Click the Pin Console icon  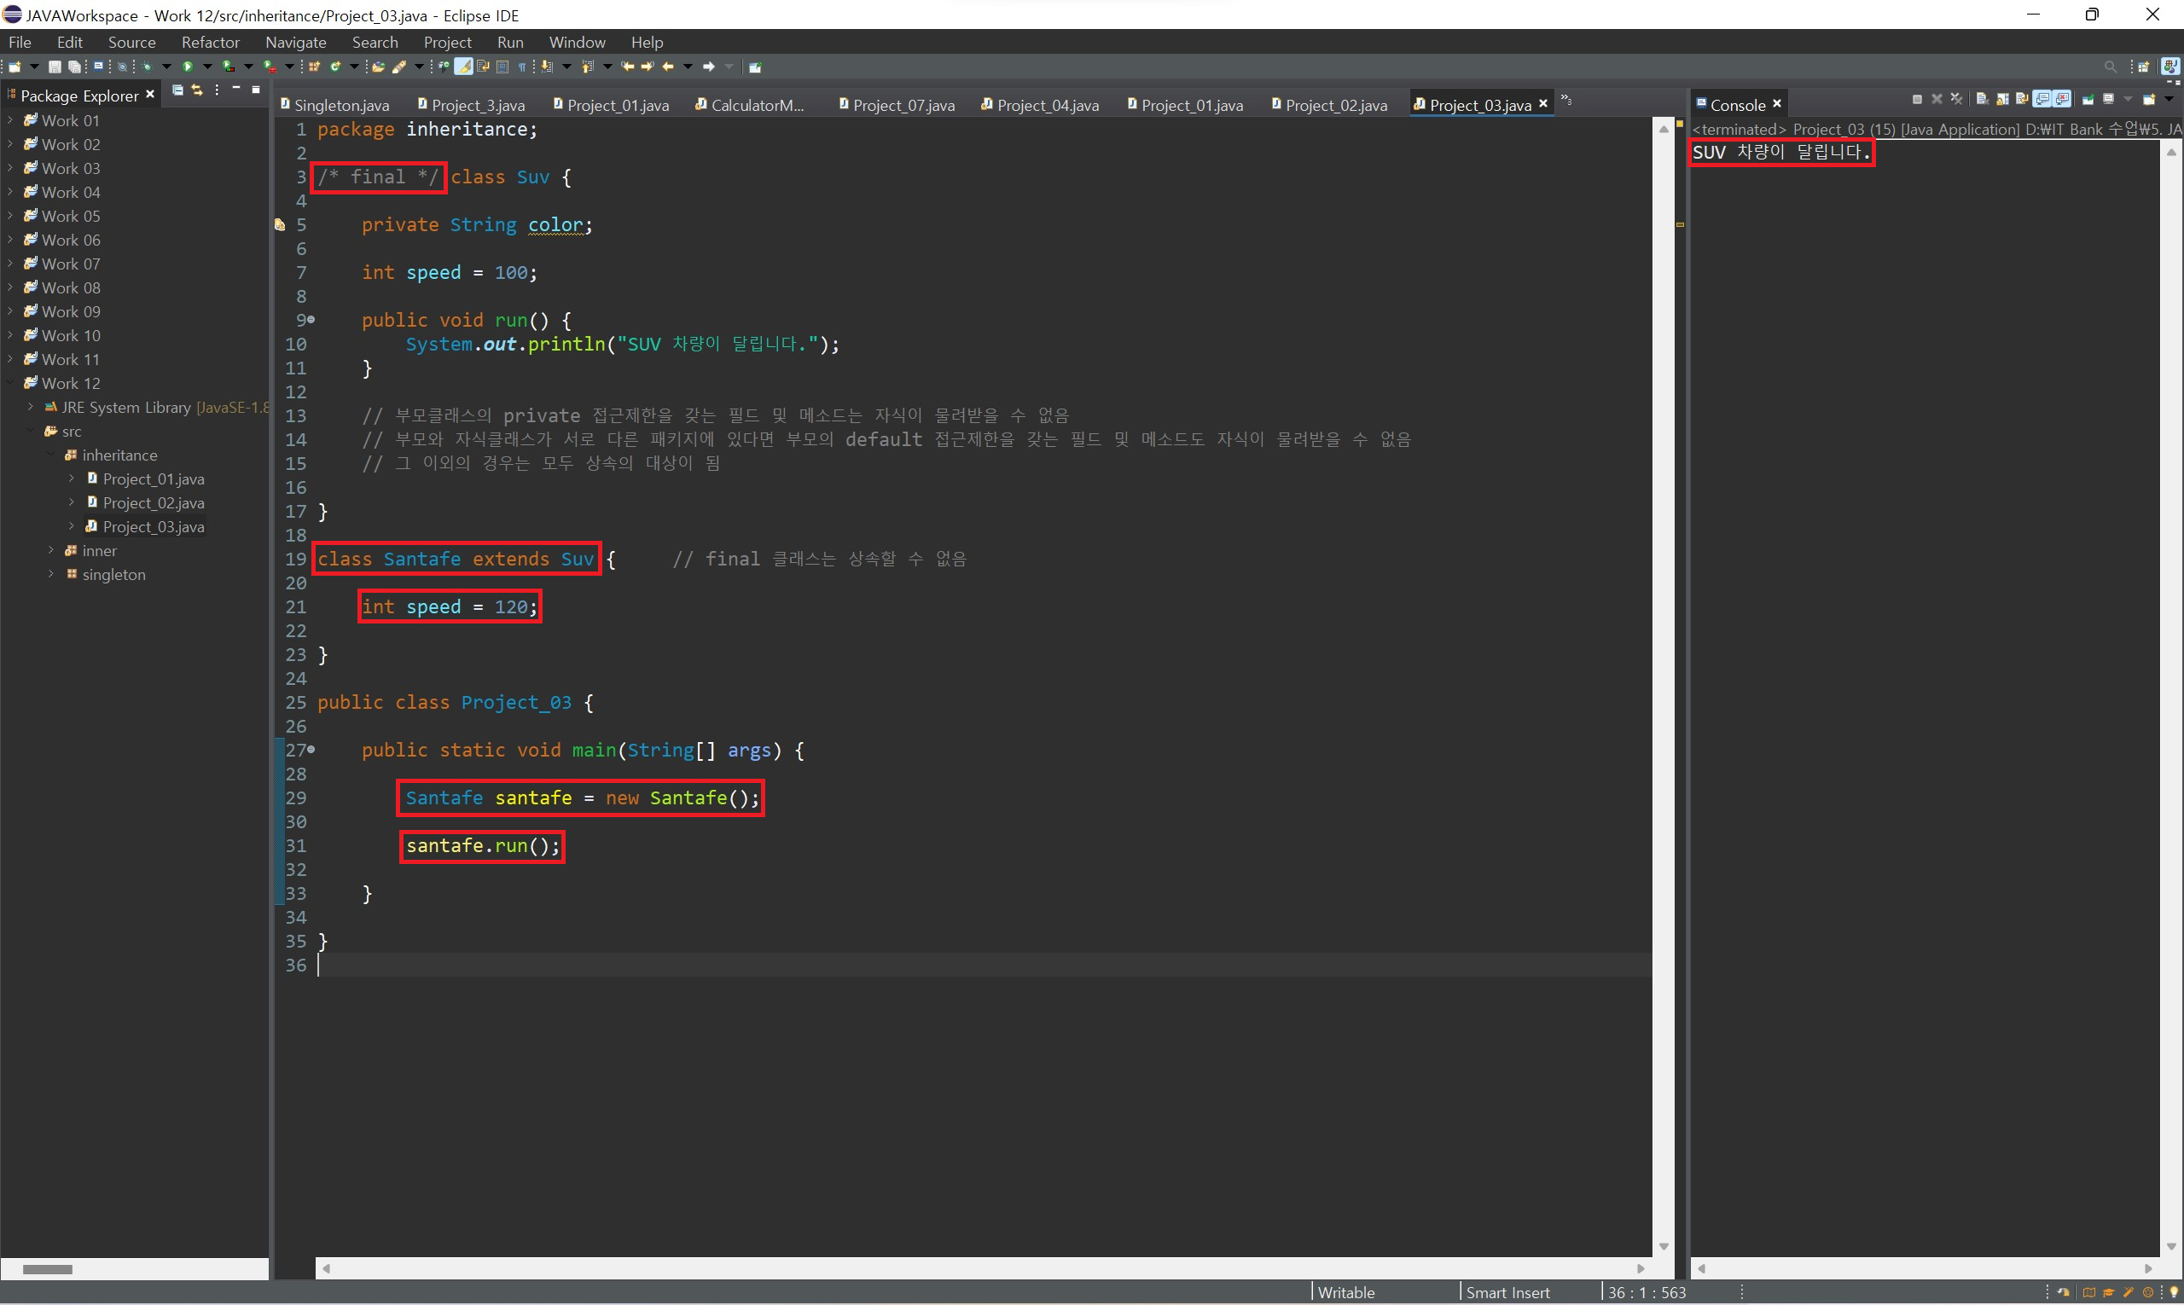click(2088, 100)
